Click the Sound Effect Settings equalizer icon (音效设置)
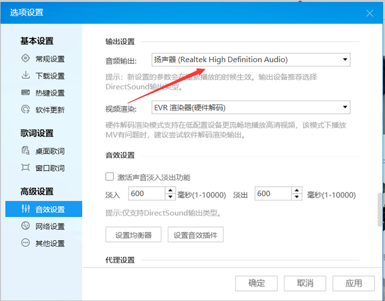The image size is (385, 301). click(x=25, y=209)
